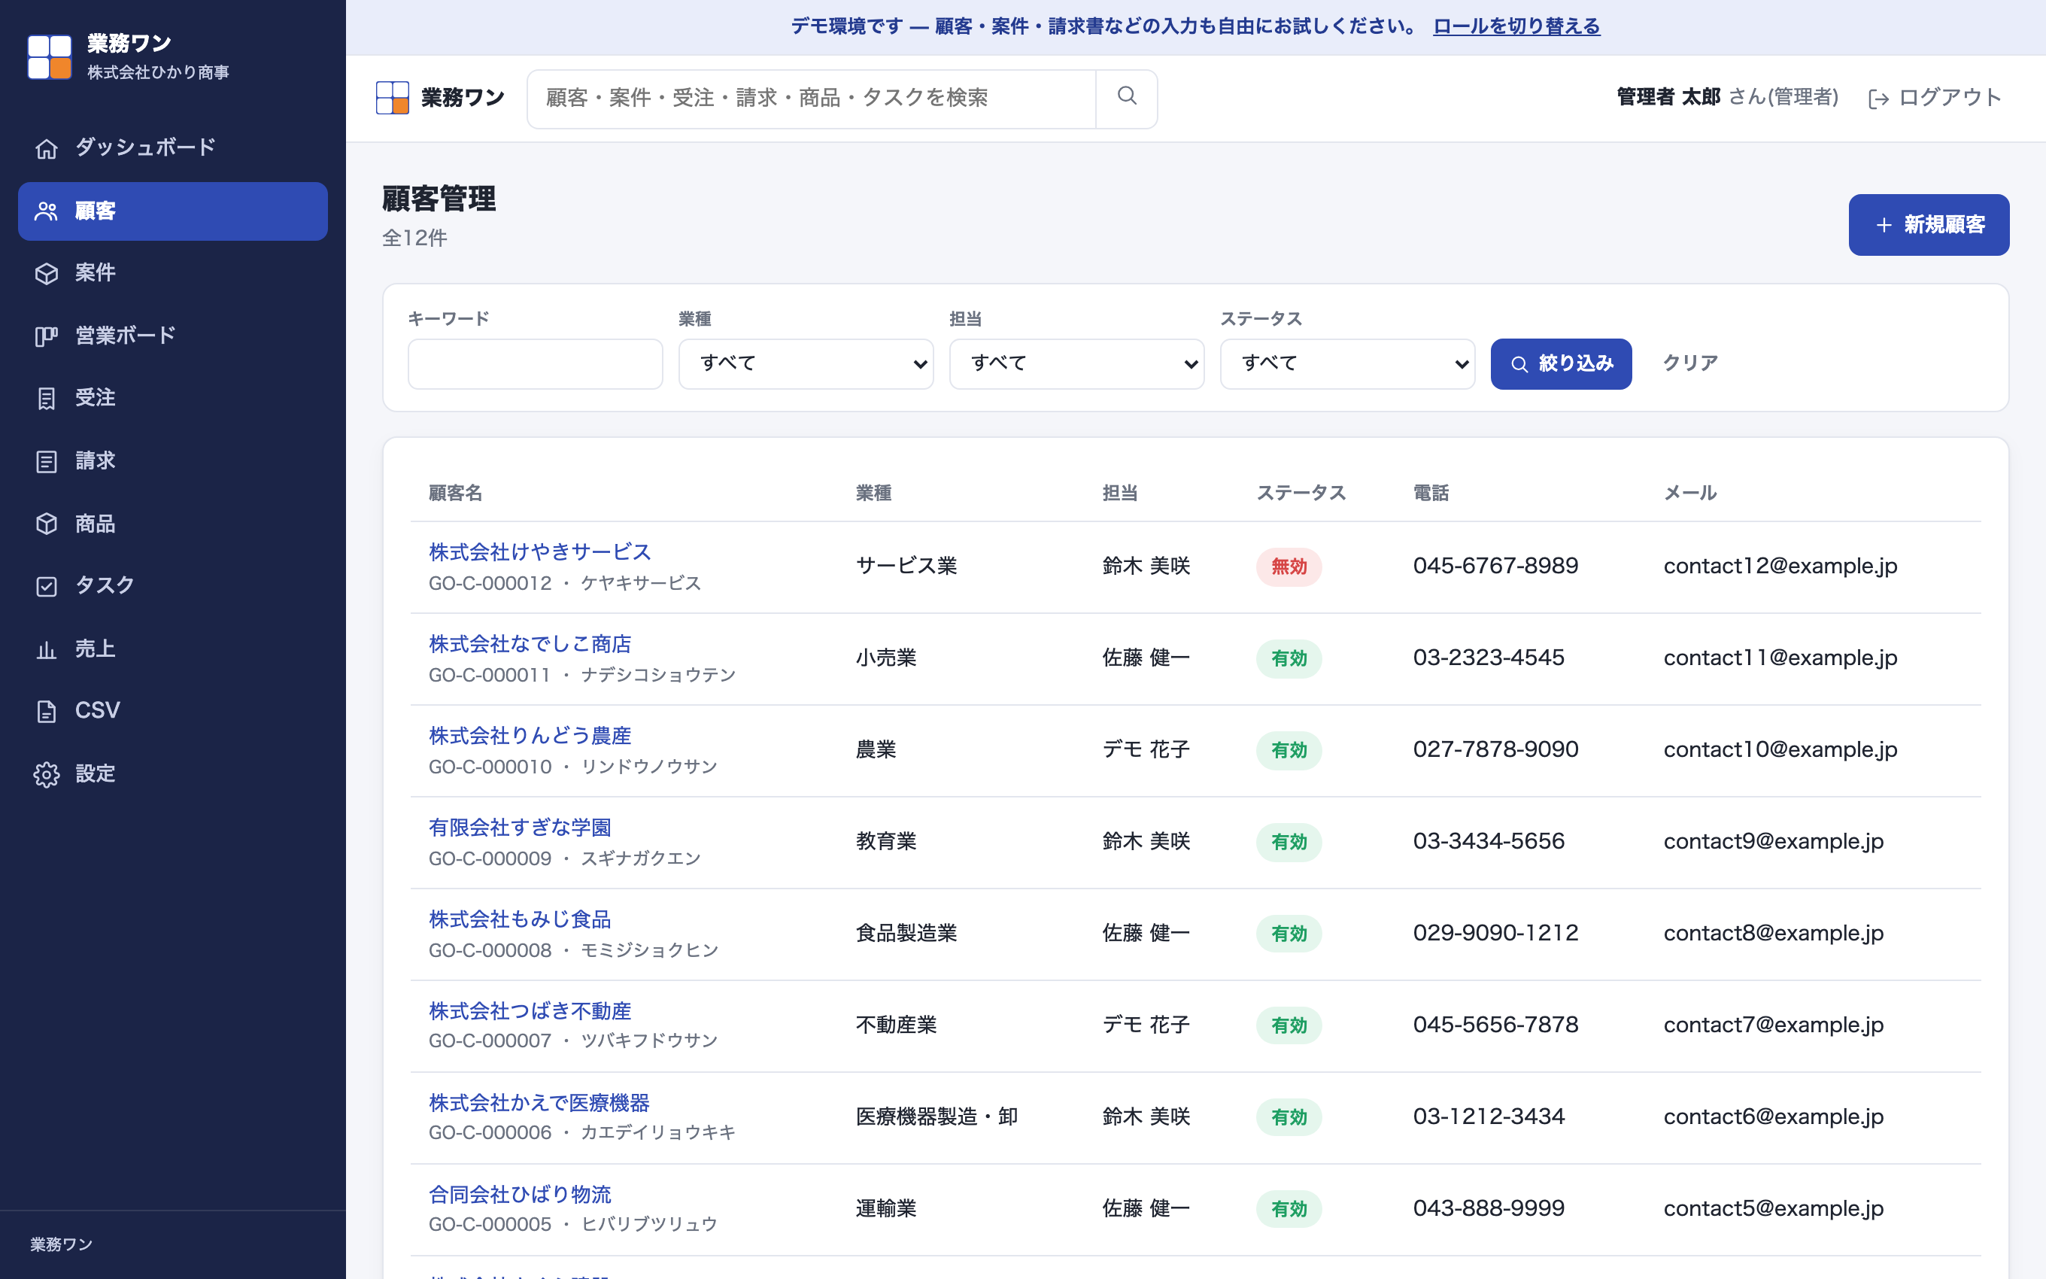
Task: Click the 絞り込み filter button
Action: [x=1561, y=363]
